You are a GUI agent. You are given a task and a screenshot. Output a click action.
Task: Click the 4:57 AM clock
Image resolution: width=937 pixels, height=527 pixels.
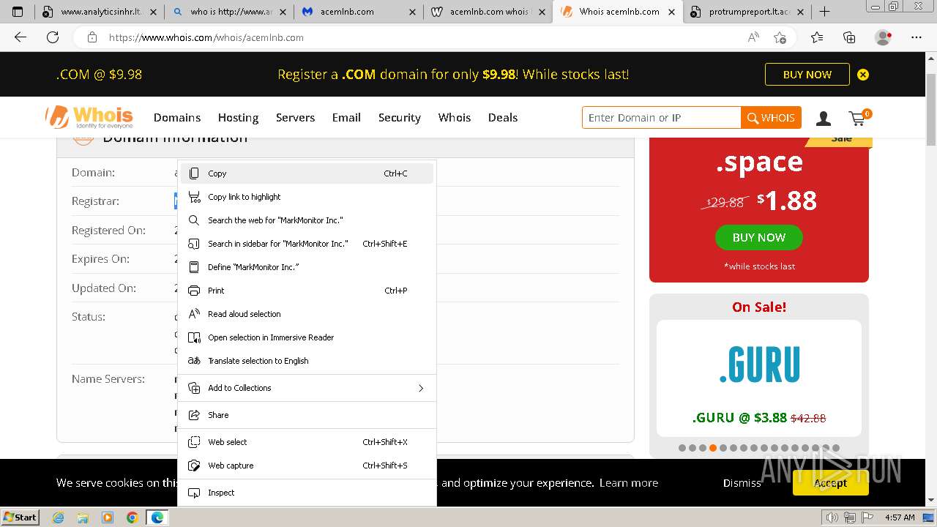(x=900, y=517)
